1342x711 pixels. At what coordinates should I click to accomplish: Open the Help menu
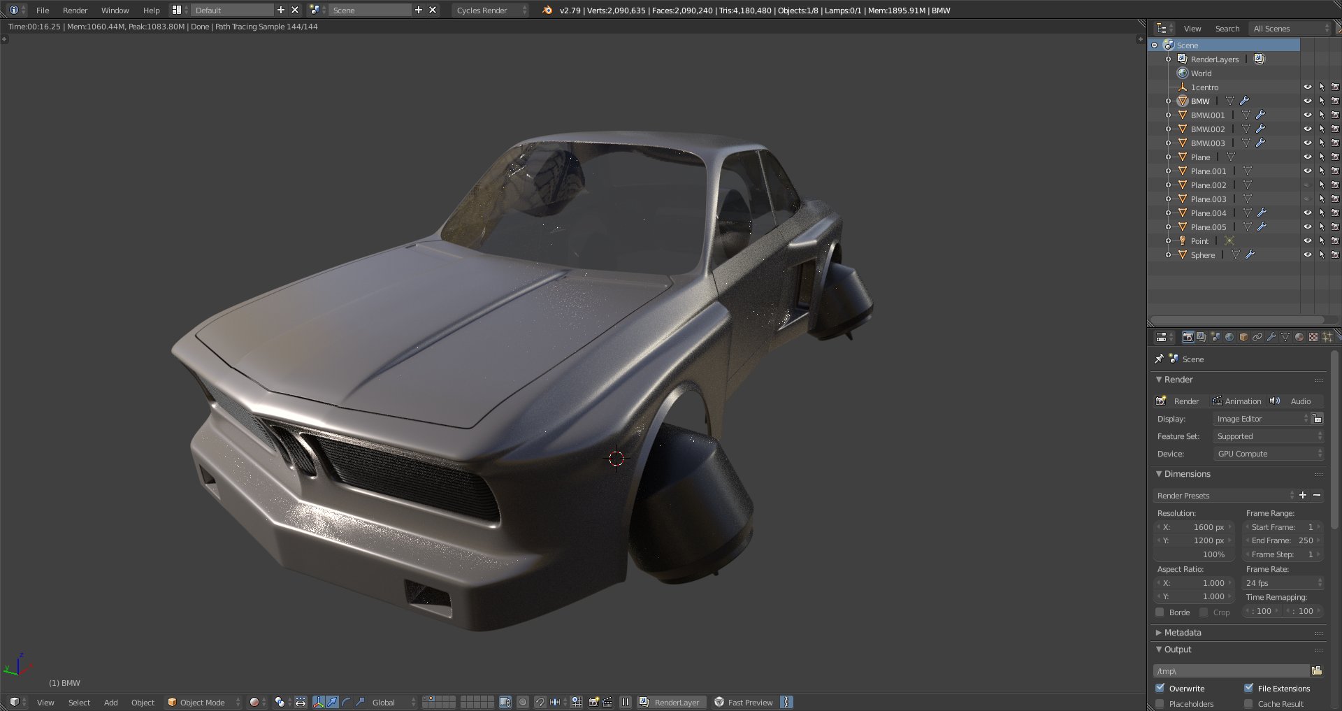pyautogui.click(x=151, y=10)
